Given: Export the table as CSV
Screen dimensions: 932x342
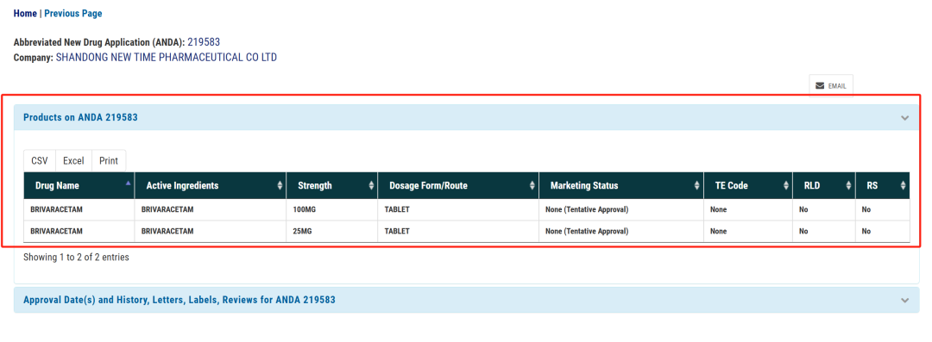Looking at the screenshot, I should [x=39, y=161].
